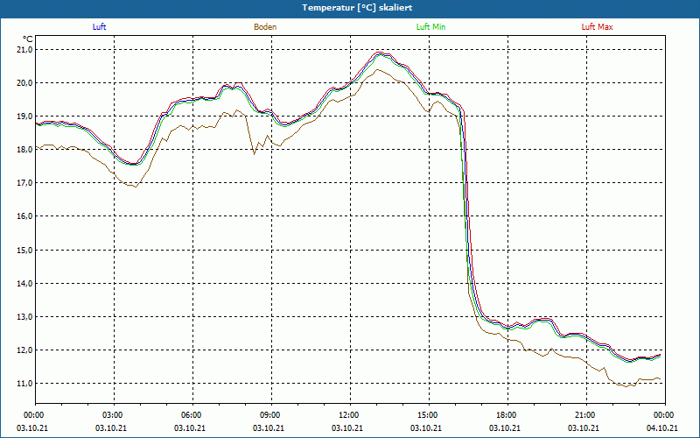
Task: Click the '20,0' y-axis value
Action: click(25, 83)
